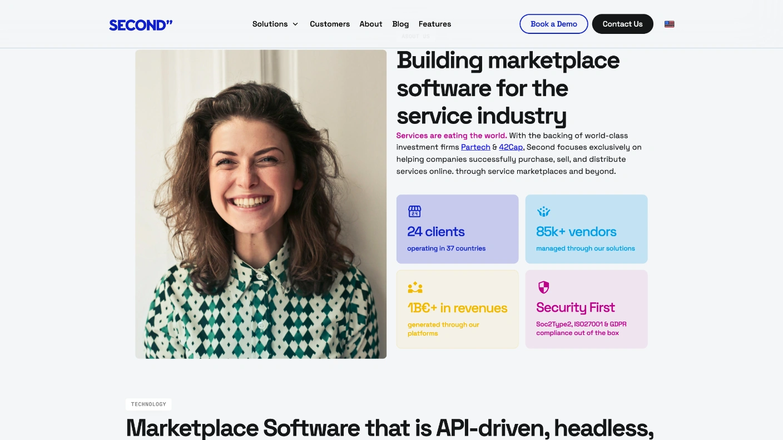
Task: Click 'operating in 37 countries' text
Action: coord(447,248)
